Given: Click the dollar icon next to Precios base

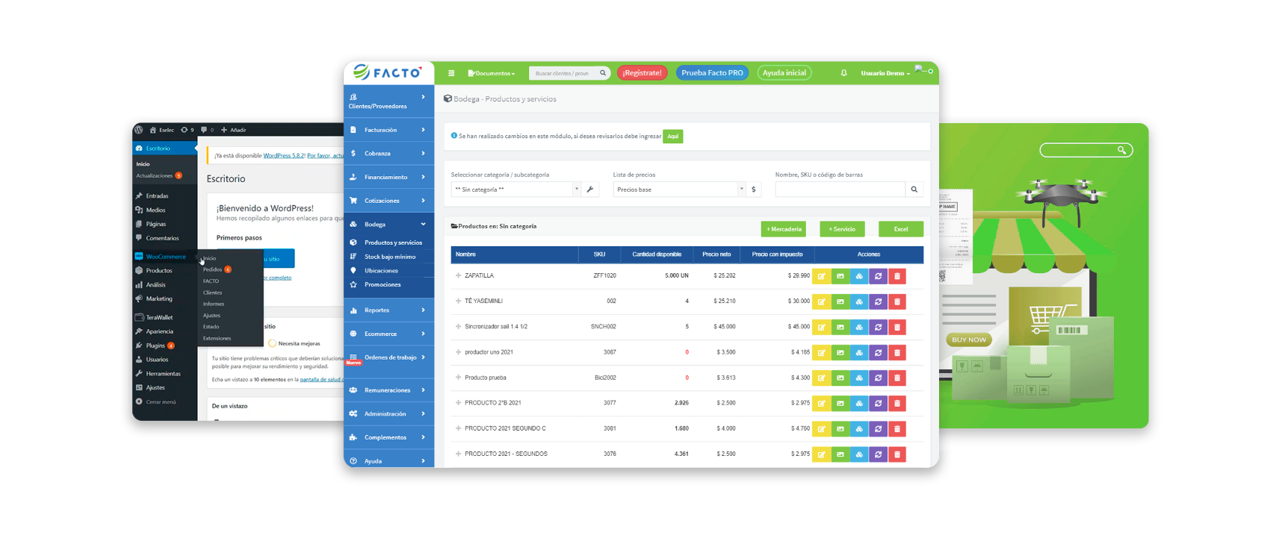Looking at the screenshot, I should pyautogui.click(x=754, y=190).
